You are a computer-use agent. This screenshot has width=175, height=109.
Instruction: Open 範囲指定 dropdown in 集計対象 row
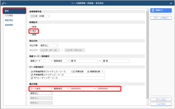click(x=61, y=88)
